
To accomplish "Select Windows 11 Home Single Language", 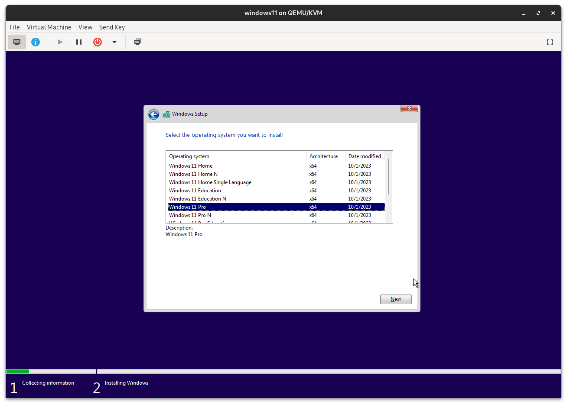I will 277,182.
